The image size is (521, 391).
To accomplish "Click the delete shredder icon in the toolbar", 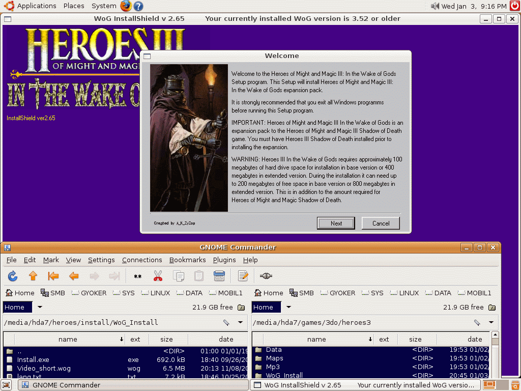I will click(219, 276).
